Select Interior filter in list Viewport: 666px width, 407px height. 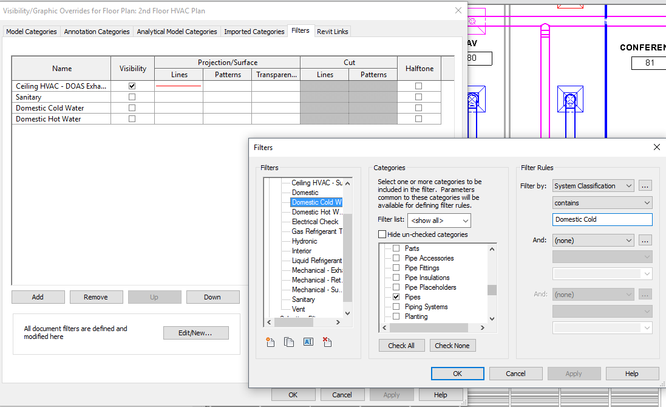click(302, 251)
